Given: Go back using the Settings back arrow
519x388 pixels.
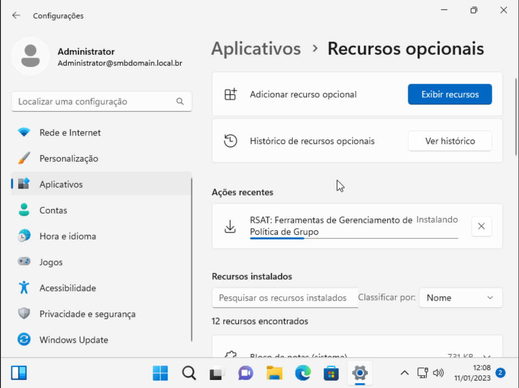Looking at the screenshot, I should click(16, 15).
